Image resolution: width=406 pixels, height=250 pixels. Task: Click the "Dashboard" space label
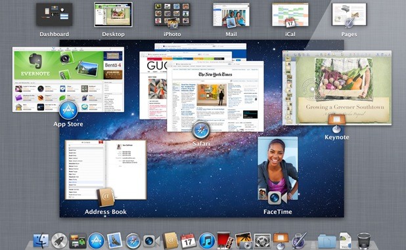(54, 34)
